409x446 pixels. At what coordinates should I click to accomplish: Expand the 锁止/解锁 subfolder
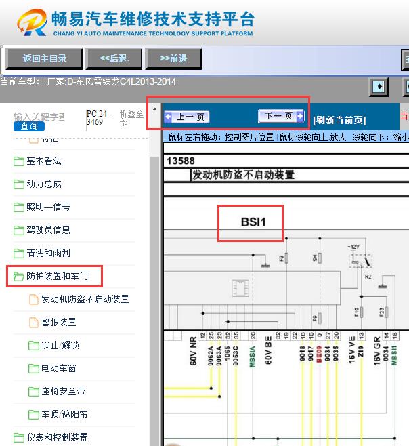click(x=60, y=345)
